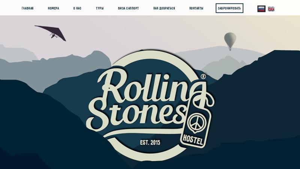The width and height of the screenshot is (300, 169).
Task: Click the peace sign on the tag
Action: click(x=195, y=123)
